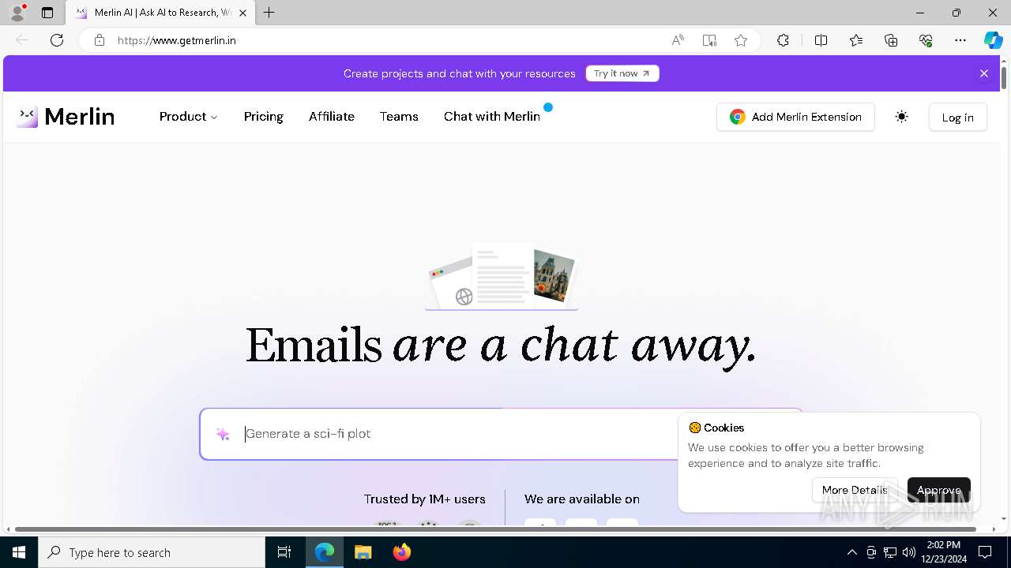Open the Affiliate page
Image resolution: width=1011 pixels, height=568 pixels.
331,117
